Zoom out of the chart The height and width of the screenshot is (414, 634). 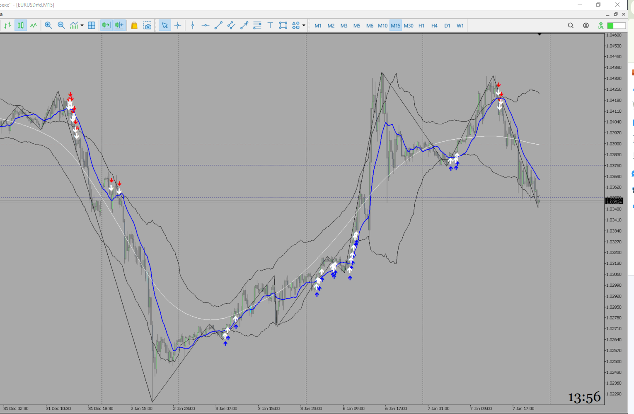click(61, 25)
